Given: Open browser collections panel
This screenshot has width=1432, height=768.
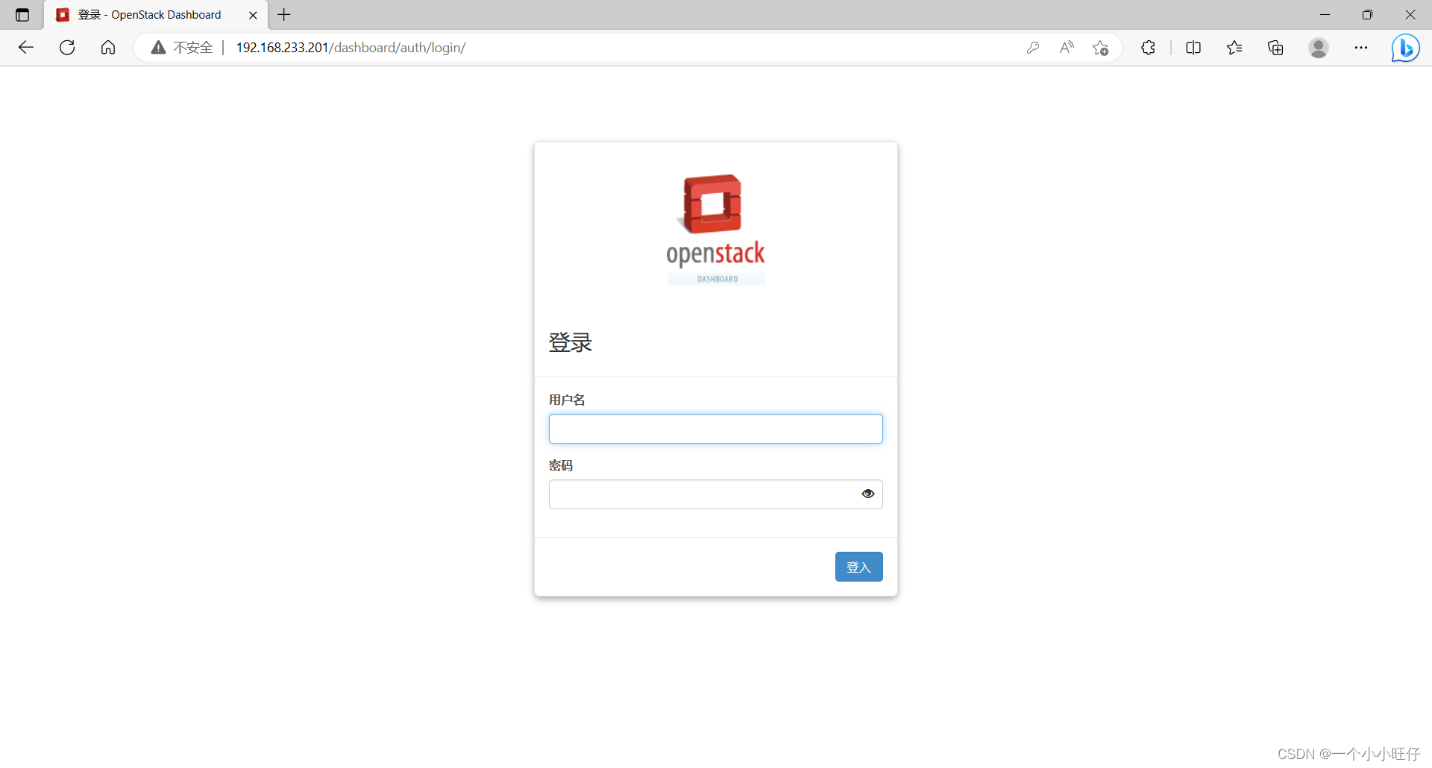Looking at the screenshot, I should click(1275, 48).
